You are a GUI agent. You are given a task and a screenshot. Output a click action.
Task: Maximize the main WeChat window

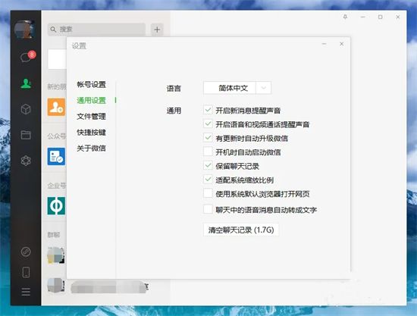click(x=381, y=17)
